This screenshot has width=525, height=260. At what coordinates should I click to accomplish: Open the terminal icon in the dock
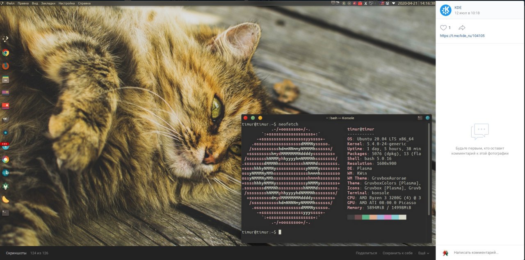point(5,212)
